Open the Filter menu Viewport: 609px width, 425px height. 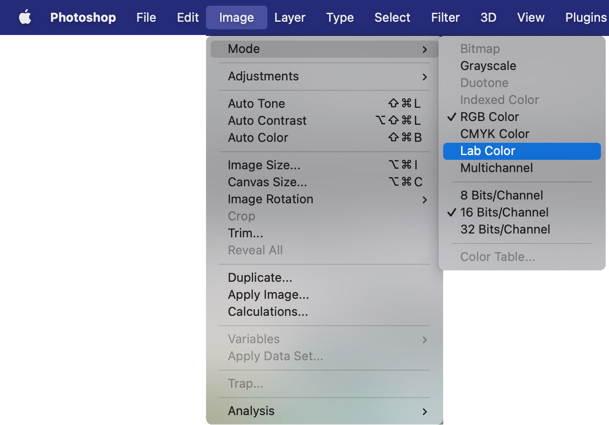pos(445,17)
